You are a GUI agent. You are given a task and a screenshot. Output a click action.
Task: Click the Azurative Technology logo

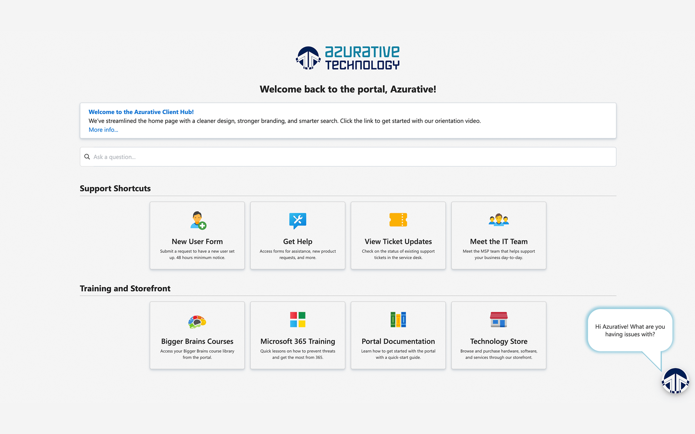pyautogui.click(x=347, y=58)
